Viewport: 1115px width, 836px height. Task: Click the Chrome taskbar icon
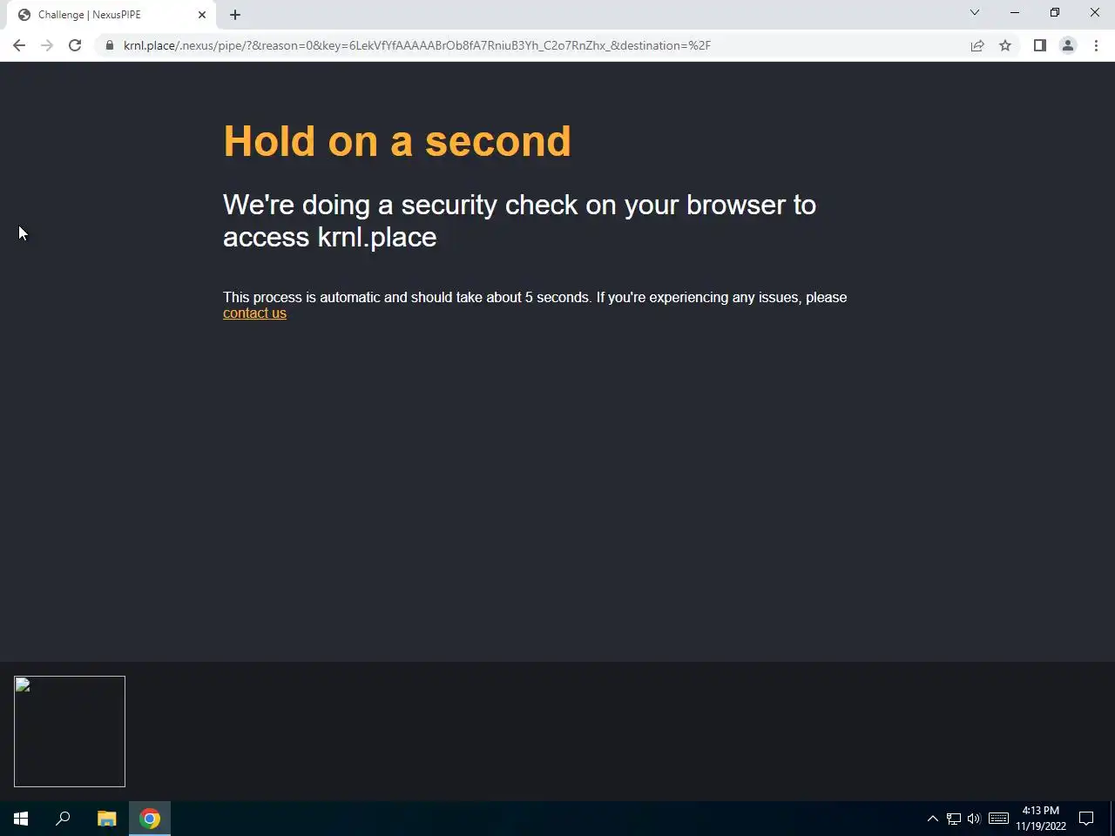click(150, 819)
